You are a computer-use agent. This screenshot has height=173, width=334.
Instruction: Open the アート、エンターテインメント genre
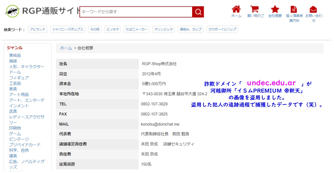pyautogui.click(x=27, y=103)
